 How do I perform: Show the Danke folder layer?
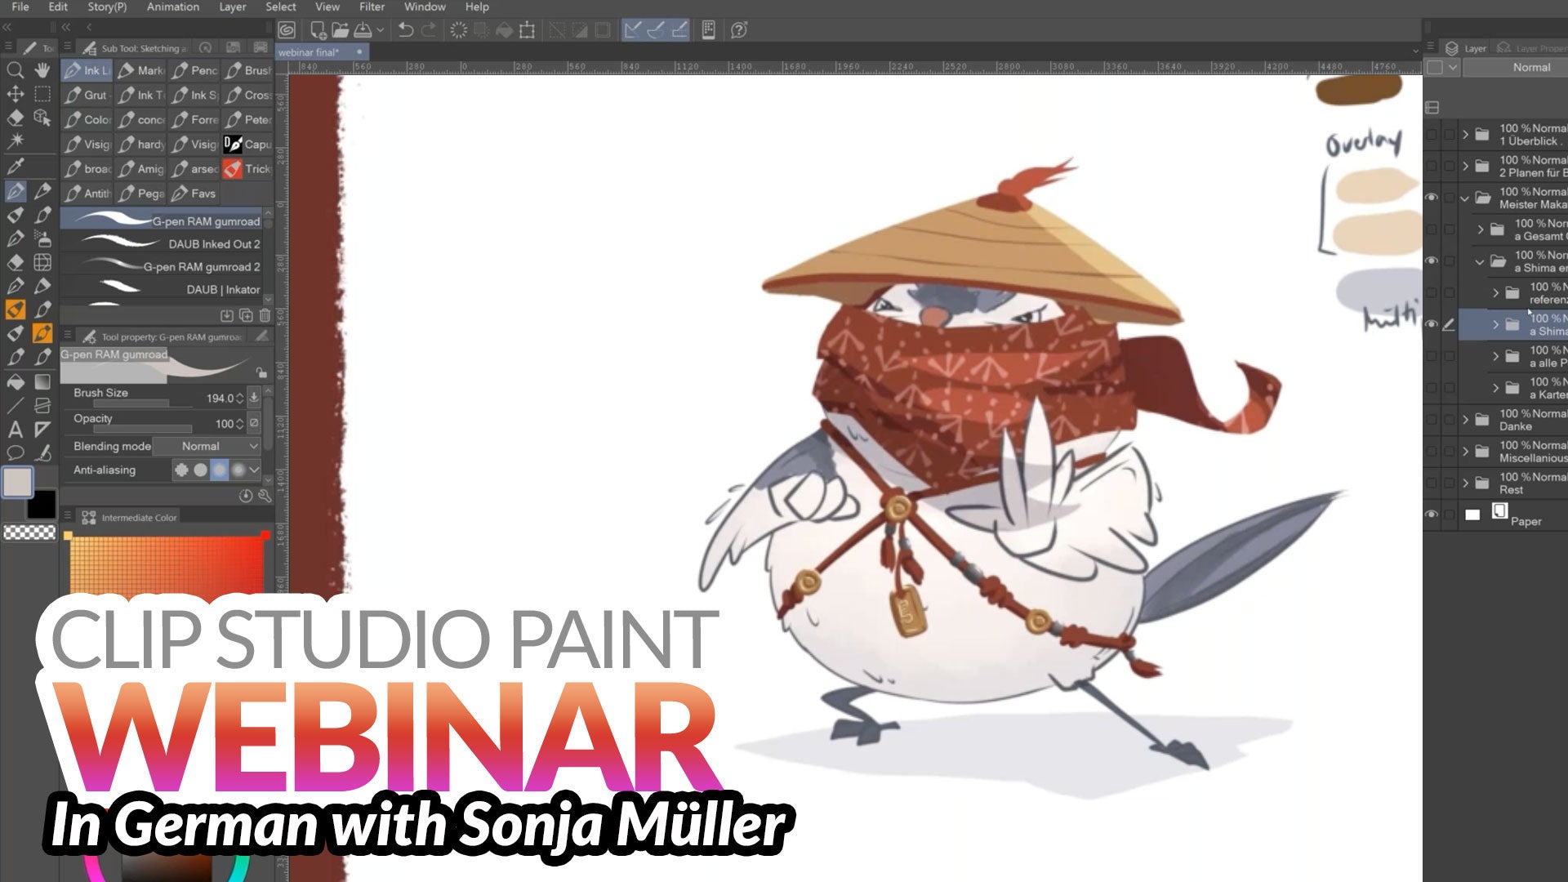click(x=1432, y=420)
